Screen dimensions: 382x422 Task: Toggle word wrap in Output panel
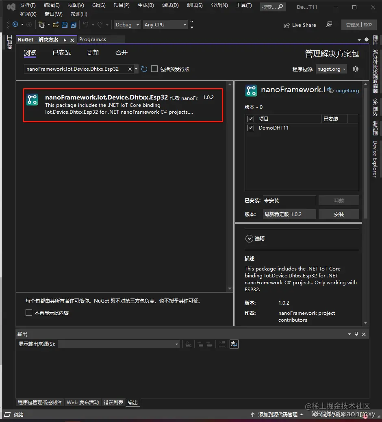coord(234,344)
